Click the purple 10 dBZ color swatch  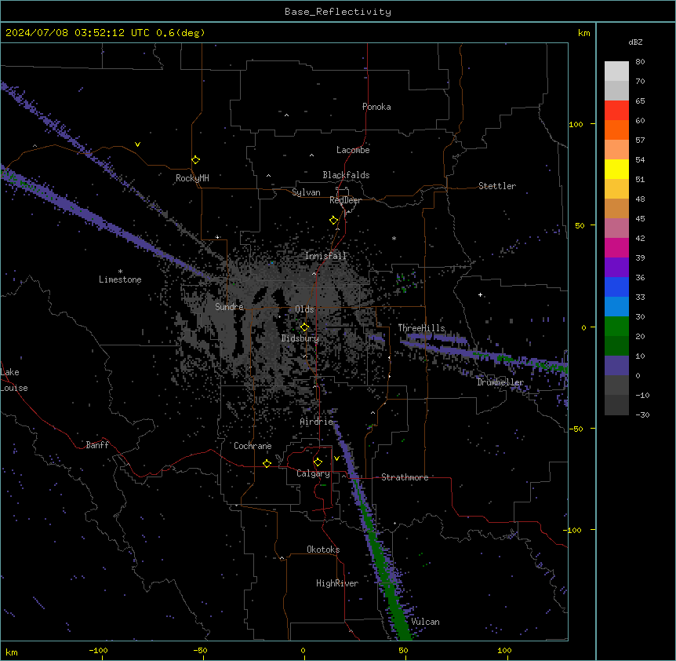(616, 366)
